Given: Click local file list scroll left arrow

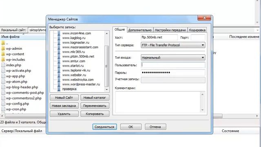Looking at the screenshot, I should [x=2, y=116].
